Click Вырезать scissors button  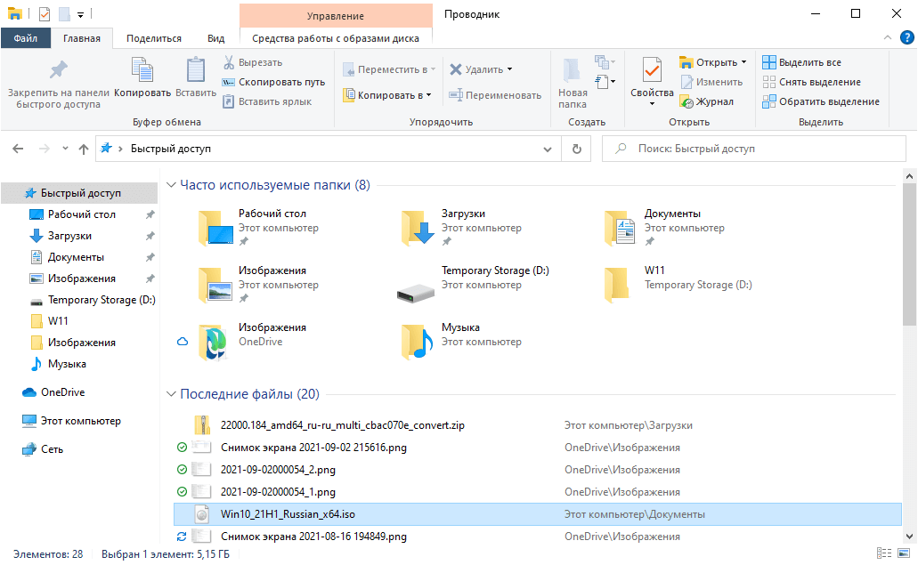(253, 62)
